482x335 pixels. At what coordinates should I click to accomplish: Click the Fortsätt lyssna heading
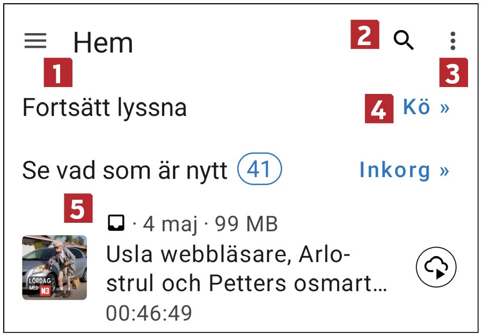[x=105, y=108]
